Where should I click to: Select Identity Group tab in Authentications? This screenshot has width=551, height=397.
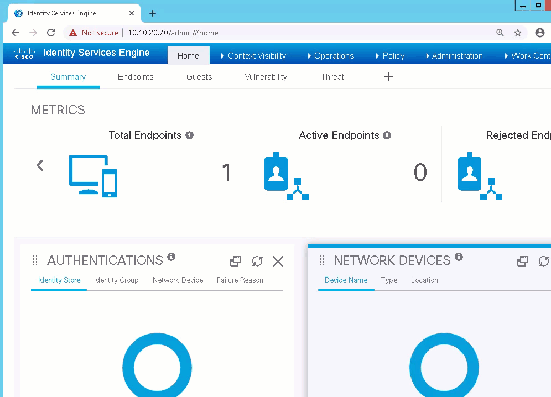click(116, 280)
